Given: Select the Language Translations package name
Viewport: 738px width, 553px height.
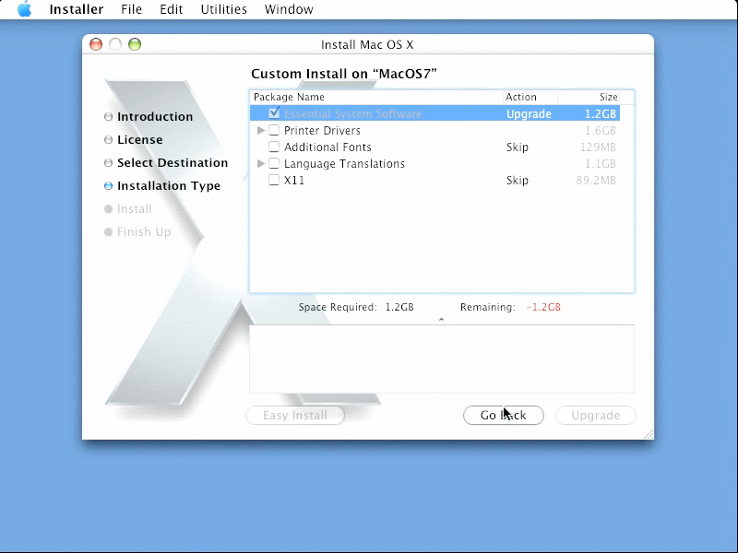Looking at the screenshot, I should coord(344,164).
